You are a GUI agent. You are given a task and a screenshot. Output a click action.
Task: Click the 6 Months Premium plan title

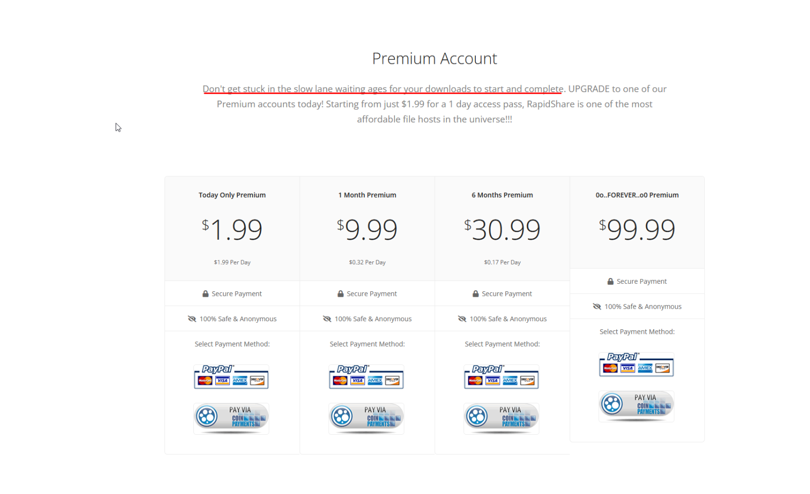tap(502, 195)
